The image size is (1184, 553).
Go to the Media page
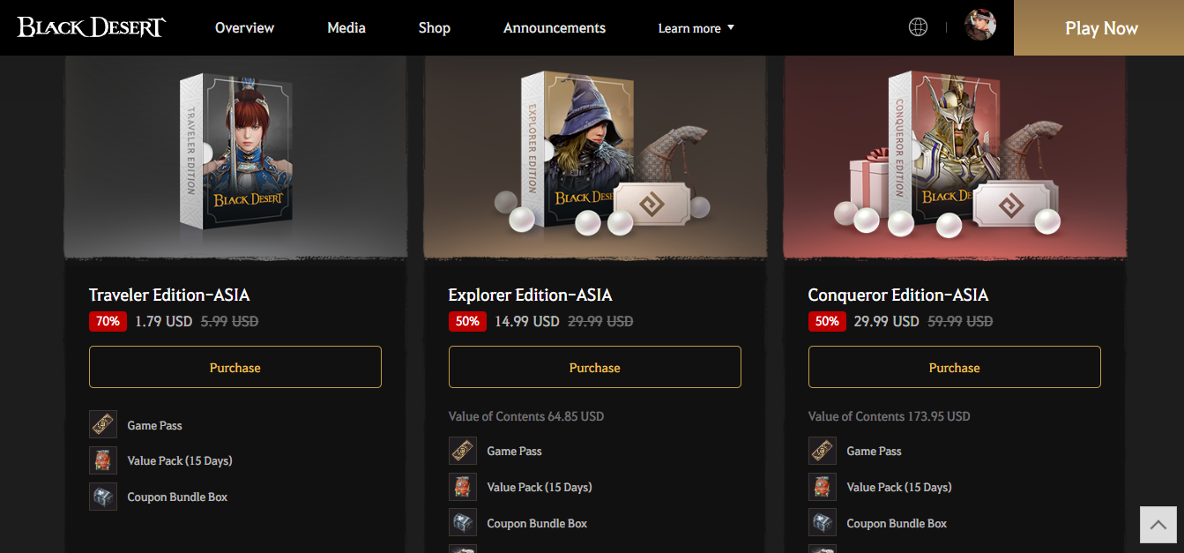tap(346, 28)
